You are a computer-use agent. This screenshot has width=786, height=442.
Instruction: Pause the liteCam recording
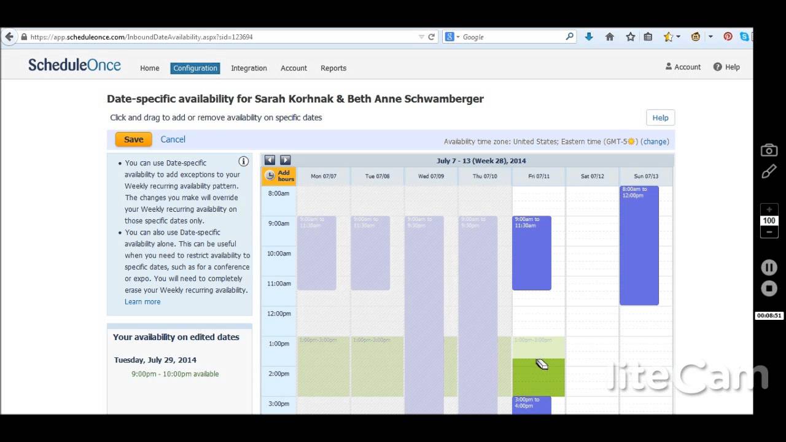coord(769,268)
